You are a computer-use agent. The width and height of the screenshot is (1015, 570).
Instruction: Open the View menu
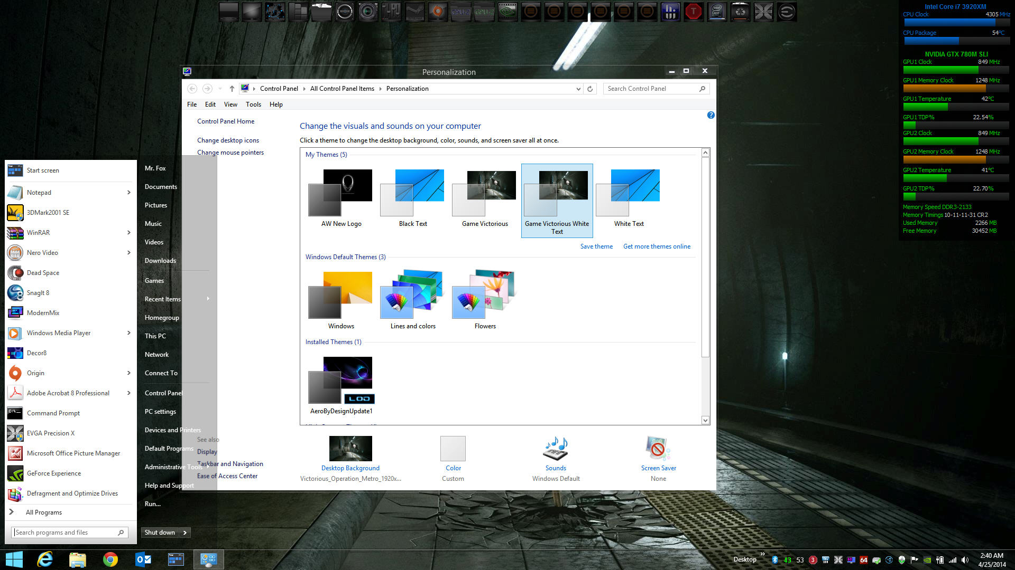[x=230, y=104]
